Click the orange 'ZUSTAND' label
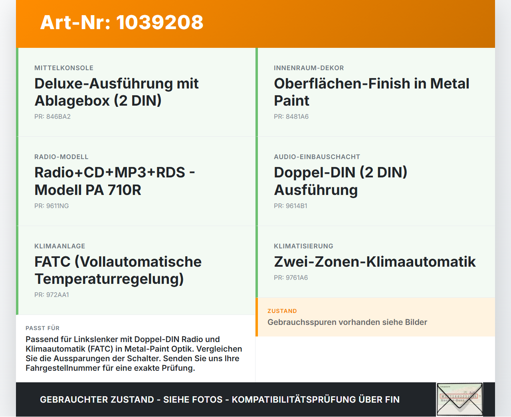 pos(282,311)
